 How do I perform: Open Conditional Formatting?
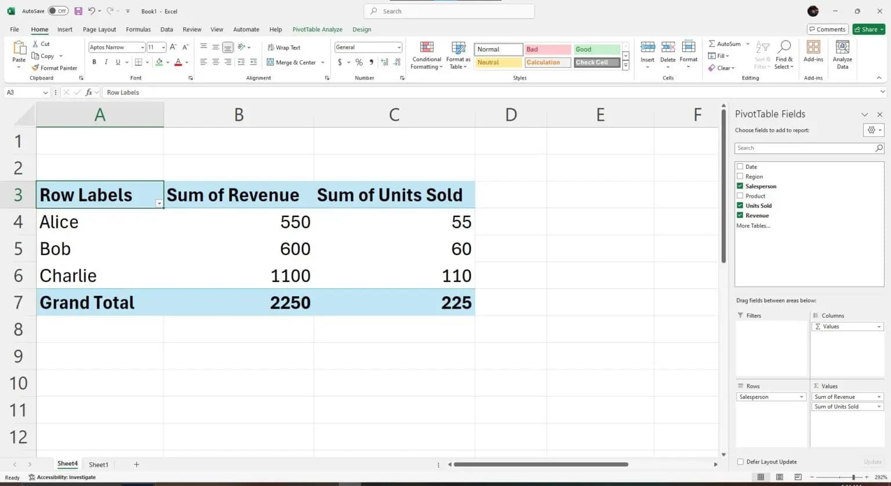click(x=427, y=56)
